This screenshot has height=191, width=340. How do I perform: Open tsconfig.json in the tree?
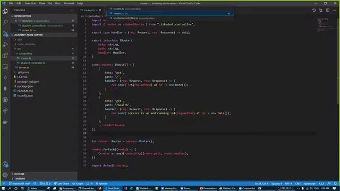tap(25, 95)
